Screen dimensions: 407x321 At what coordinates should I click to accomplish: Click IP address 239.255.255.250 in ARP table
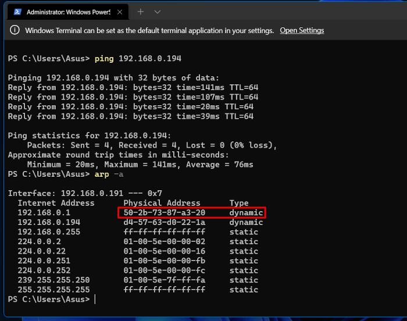pyautogui.click(x=53, y=280)
